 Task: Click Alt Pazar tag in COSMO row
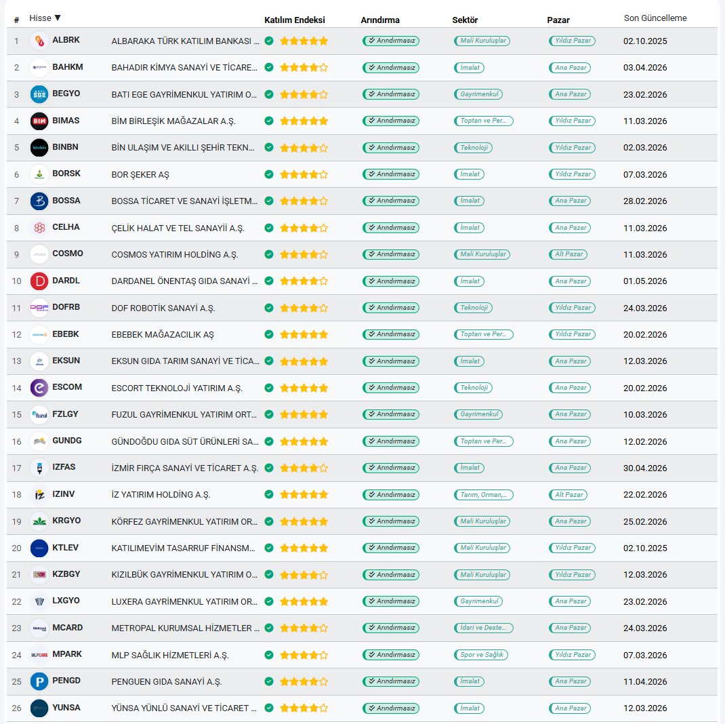[x=568, y=254]
